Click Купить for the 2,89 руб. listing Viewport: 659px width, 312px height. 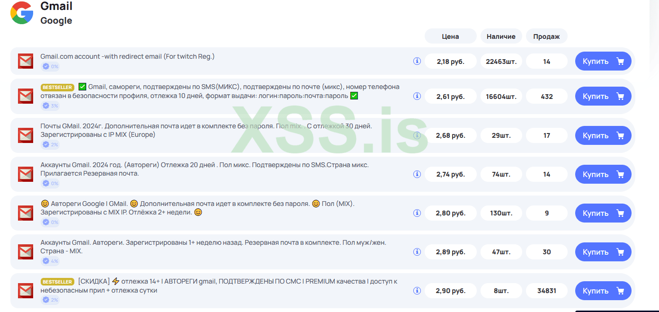(603, 252)
